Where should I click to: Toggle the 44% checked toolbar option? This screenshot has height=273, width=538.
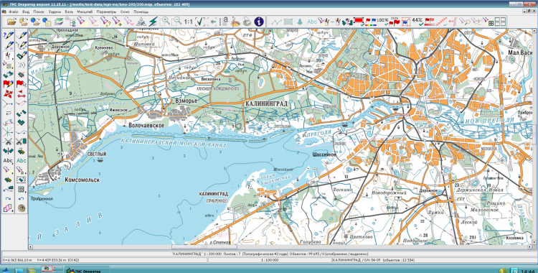[x=417, y=21]
